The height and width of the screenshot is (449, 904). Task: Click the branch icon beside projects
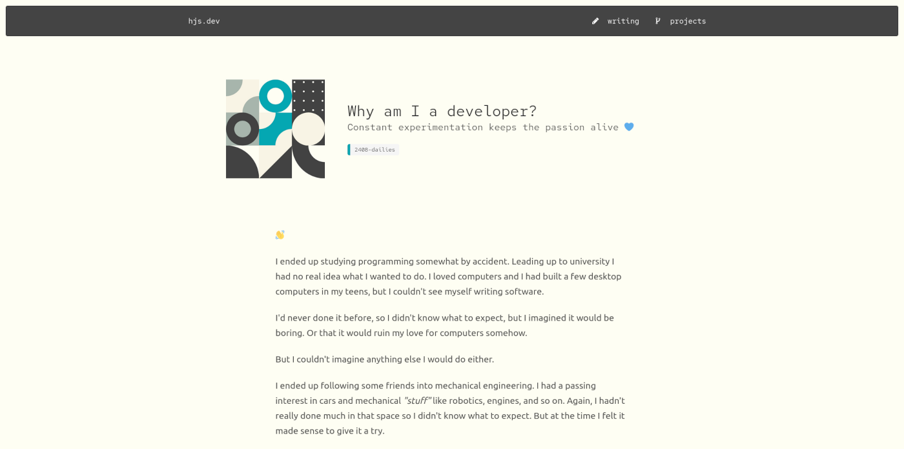point(658,21)
